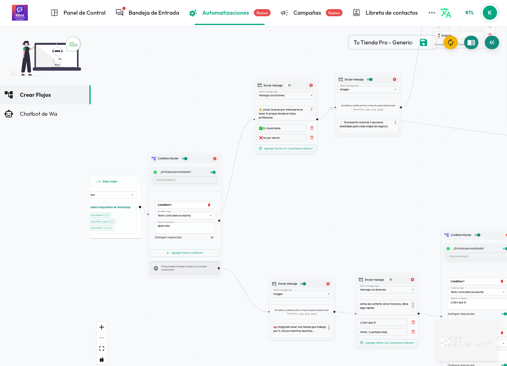Viewport: 507px width, 366px height.
Task: Toggle the ¿Entrada personalizada? switch
Action: coord(213,172)
